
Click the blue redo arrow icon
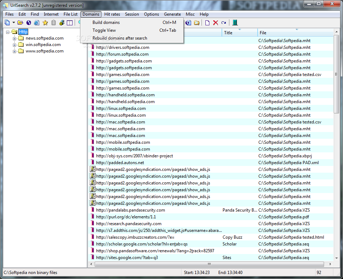point(224,23)
